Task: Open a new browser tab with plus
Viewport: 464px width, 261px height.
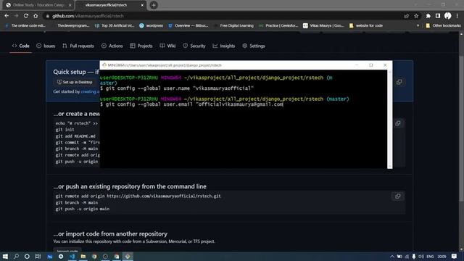Action: 154,5
